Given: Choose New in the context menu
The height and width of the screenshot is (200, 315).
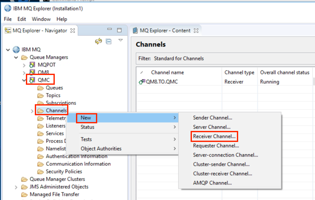Looking at the screenshot, I should pos(122,118).
